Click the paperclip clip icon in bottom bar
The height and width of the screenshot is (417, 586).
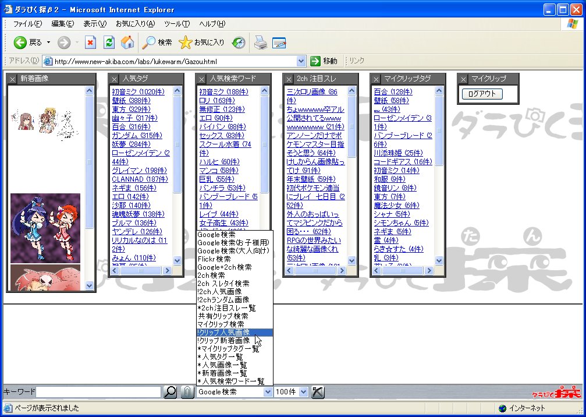(187, 392)
